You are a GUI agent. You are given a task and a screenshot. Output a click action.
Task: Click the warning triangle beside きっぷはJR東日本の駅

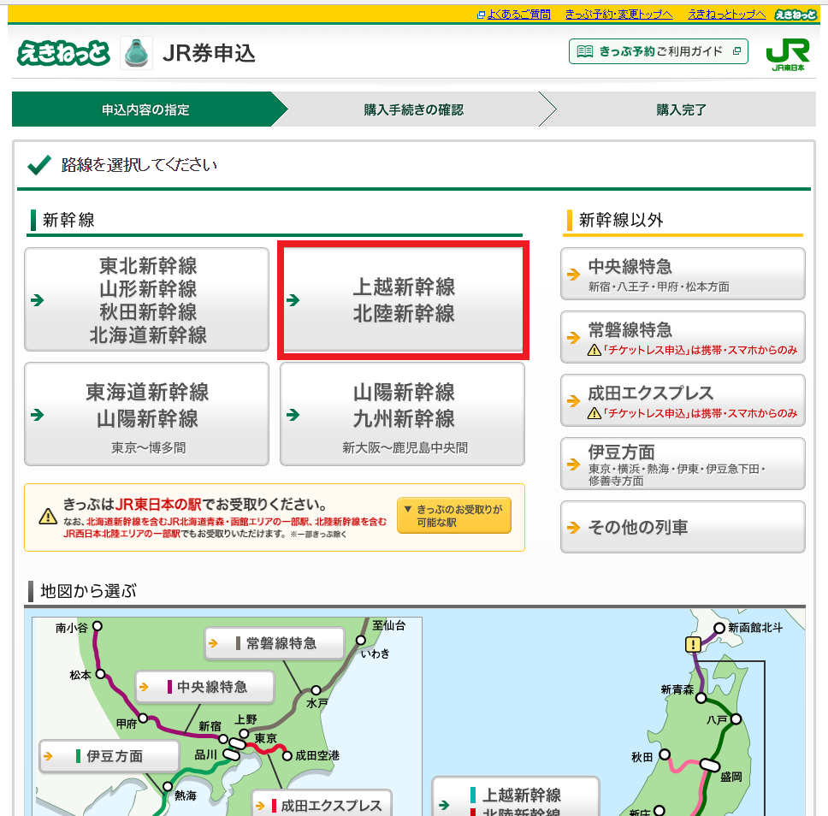point(48,516)
